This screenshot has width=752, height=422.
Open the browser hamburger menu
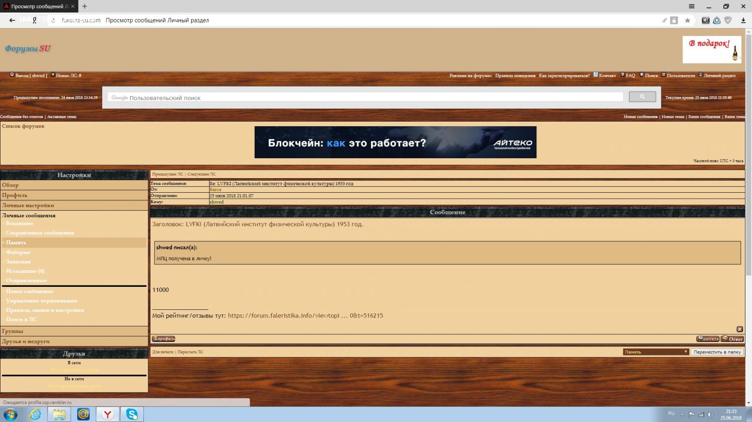point(691,7)
